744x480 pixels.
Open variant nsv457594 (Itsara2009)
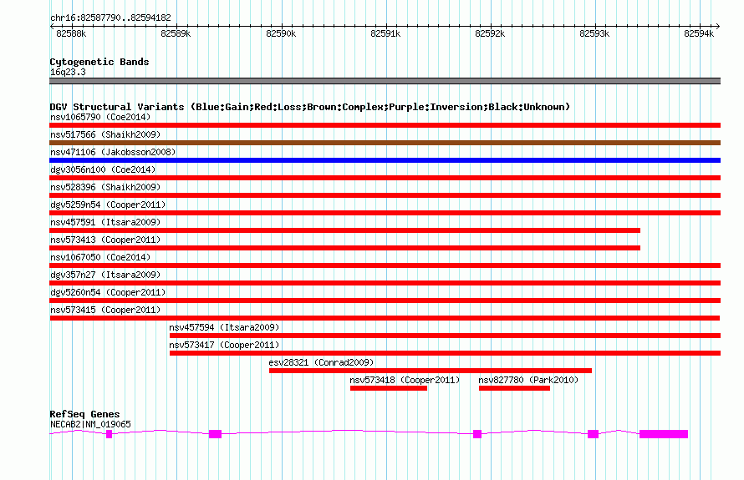pyautogui.click(x=224, y=327)
